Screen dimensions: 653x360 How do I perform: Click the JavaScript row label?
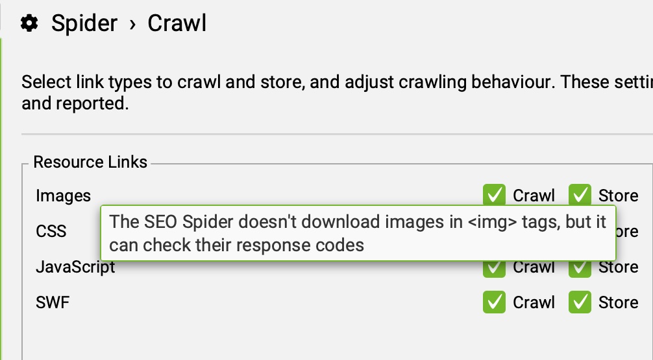[75, 267]
